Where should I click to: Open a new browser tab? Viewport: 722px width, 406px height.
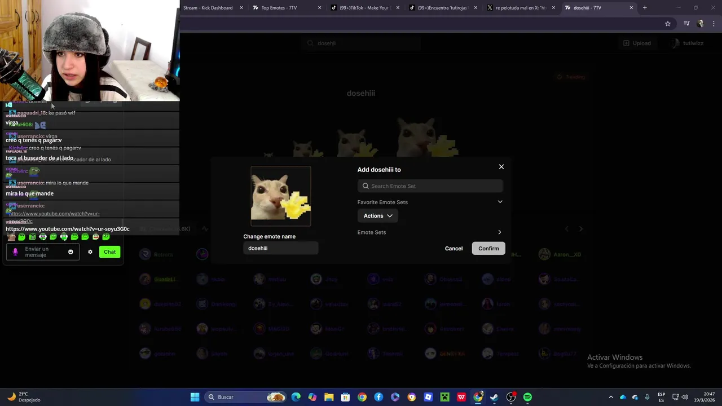pyautogui.click(x=645, y=8)
